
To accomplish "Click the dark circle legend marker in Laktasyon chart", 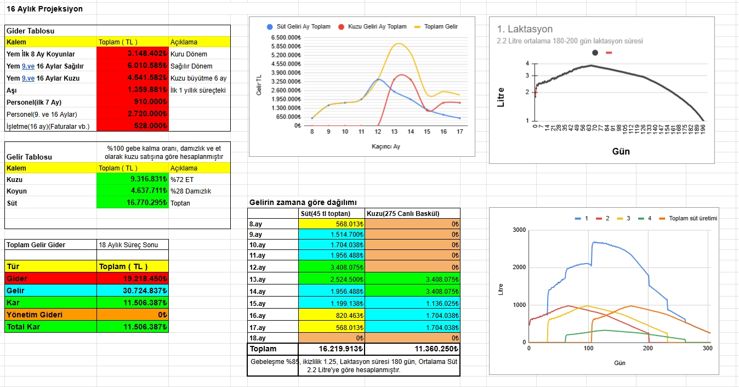I will tap(595, 53).
